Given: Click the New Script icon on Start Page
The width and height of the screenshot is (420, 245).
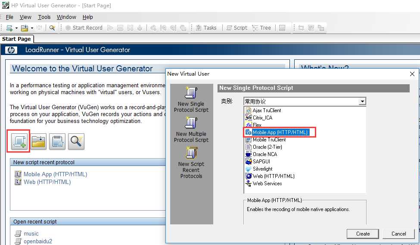Looking at the screenshot, I should [x=19, y=141].
